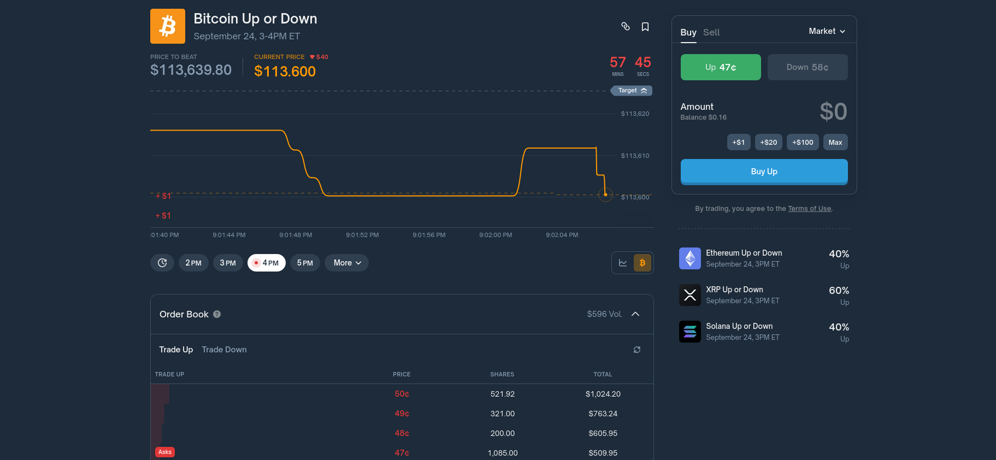Click the $113.600 current price value
Viewport: 996px width, 460px height.
pyautogui.click(x=285, y=72)
